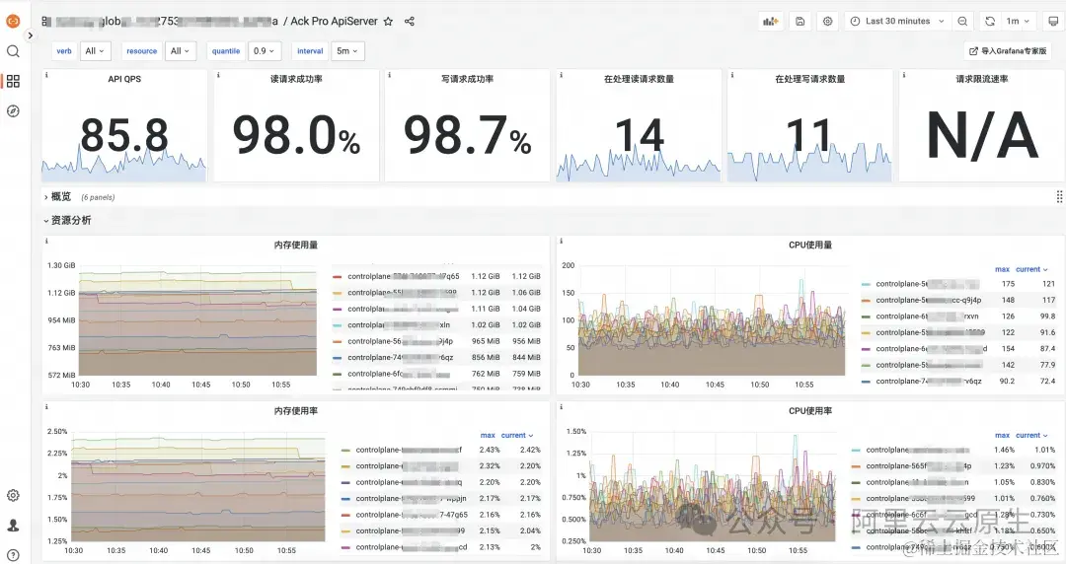The width and height of the screenshot is (1066, 564).
Task: Click the info icon on 内存使用率 panel
Action: pos(46,406)
